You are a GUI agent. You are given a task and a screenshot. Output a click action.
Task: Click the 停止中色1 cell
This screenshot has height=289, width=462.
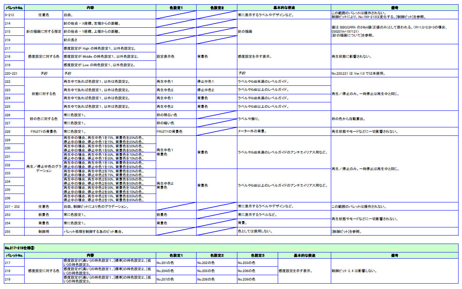tap(216, 82)
